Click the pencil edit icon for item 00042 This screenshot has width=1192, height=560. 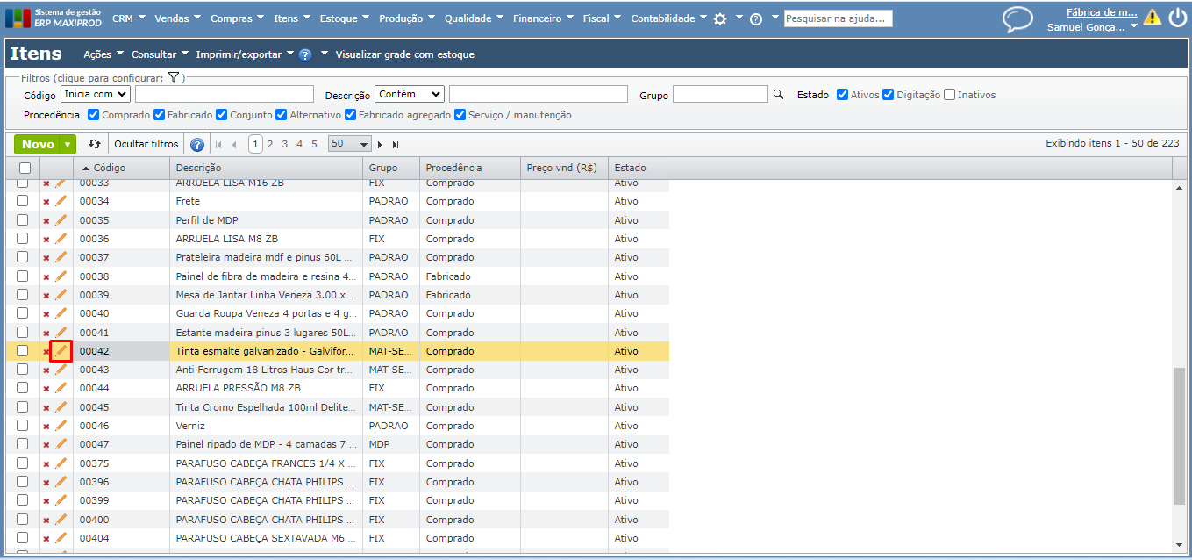click(x=61, y=351)
